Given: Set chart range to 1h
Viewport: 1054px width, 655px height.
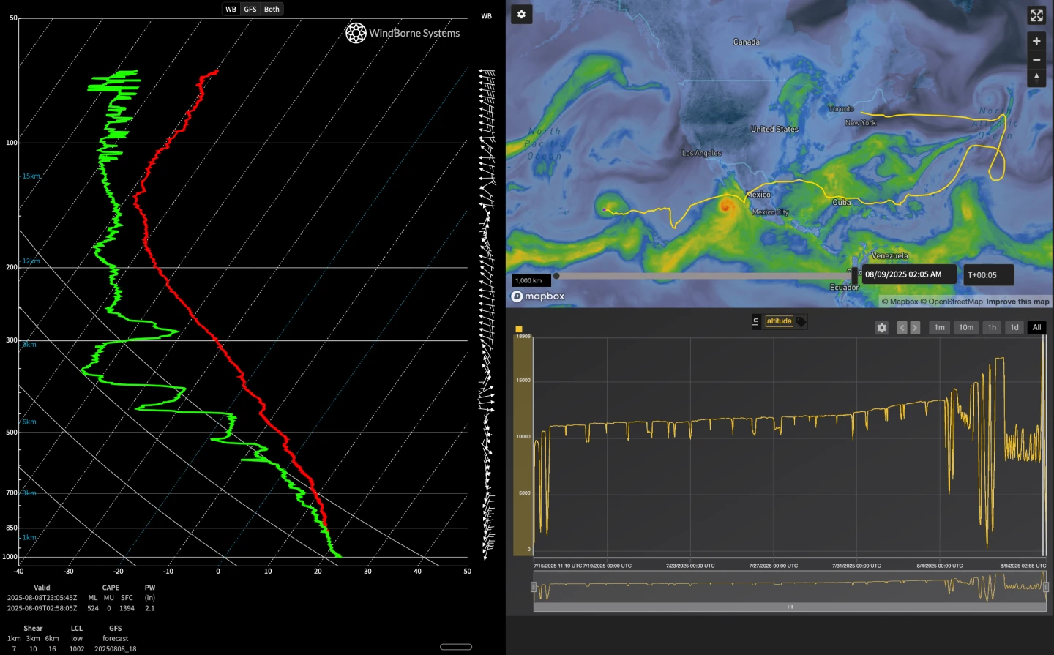Looking at the screenshot, I should point(992,328).
